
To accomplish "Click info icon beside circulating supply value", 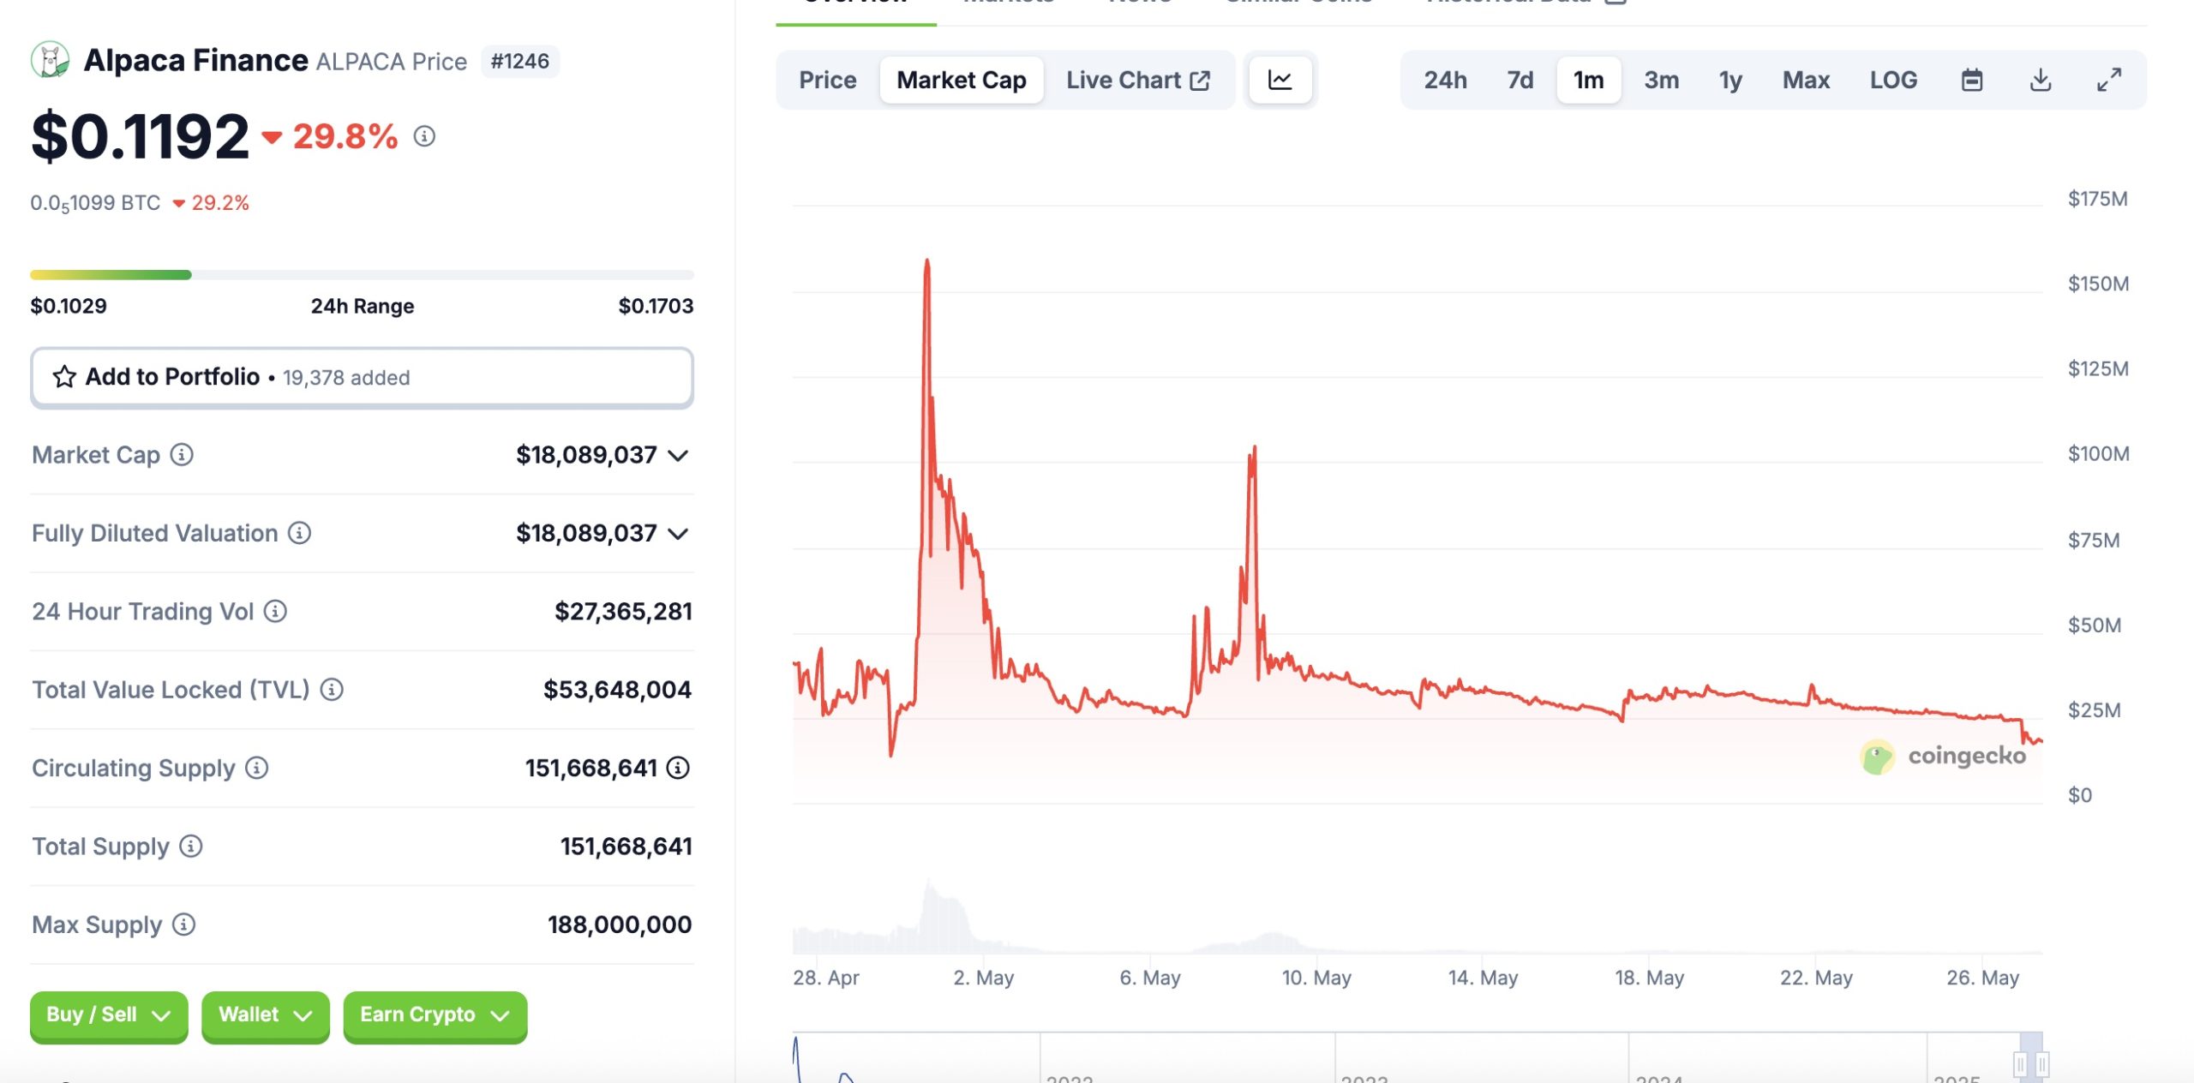I will coord(678,768).
